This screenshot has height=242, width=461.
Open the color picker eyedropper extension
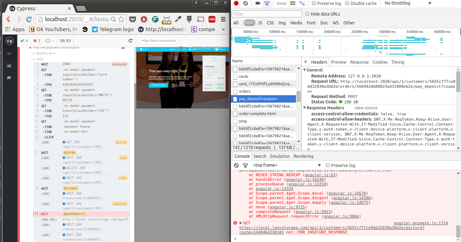click(178, 19)
